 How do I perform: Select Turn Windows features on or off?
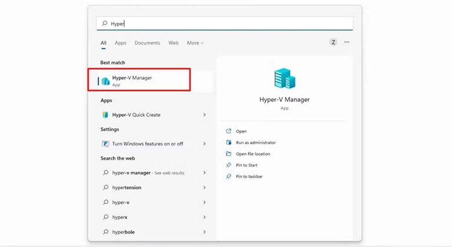[x=148, y=143]
